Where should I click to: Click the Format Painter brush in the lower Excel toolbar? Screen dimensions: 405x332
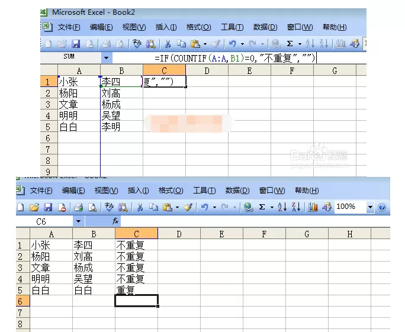pyautogui.click(x=188, y=207)
